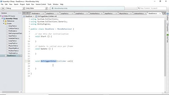Open the Debug configuration dropdown

pos(15,8)
